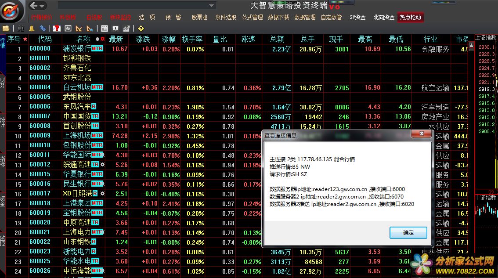Select stock code 600019
This screenshot has width=498, height=278.
click(x=40, y=213)
